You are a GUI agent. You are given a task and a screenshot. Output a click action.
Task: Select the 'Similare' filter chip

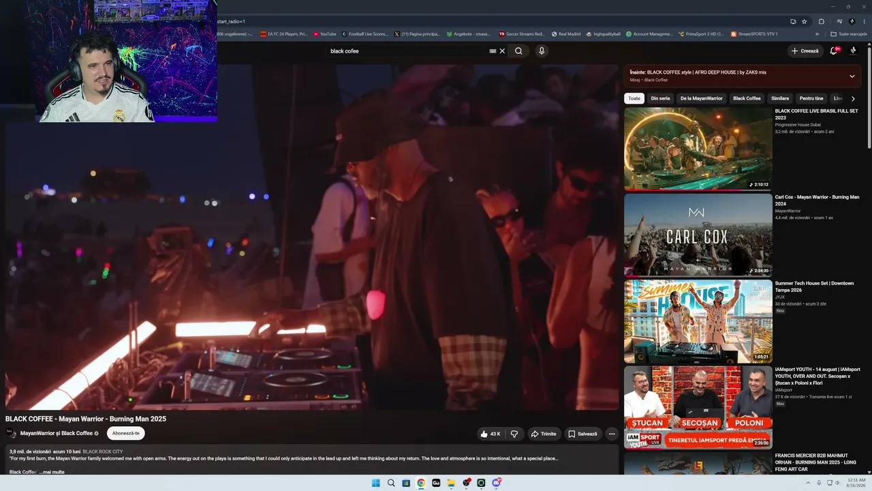780,99
